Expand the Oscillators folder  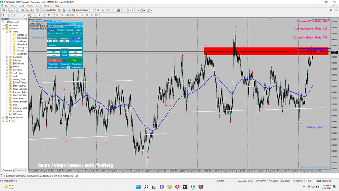tap(7, 57)
